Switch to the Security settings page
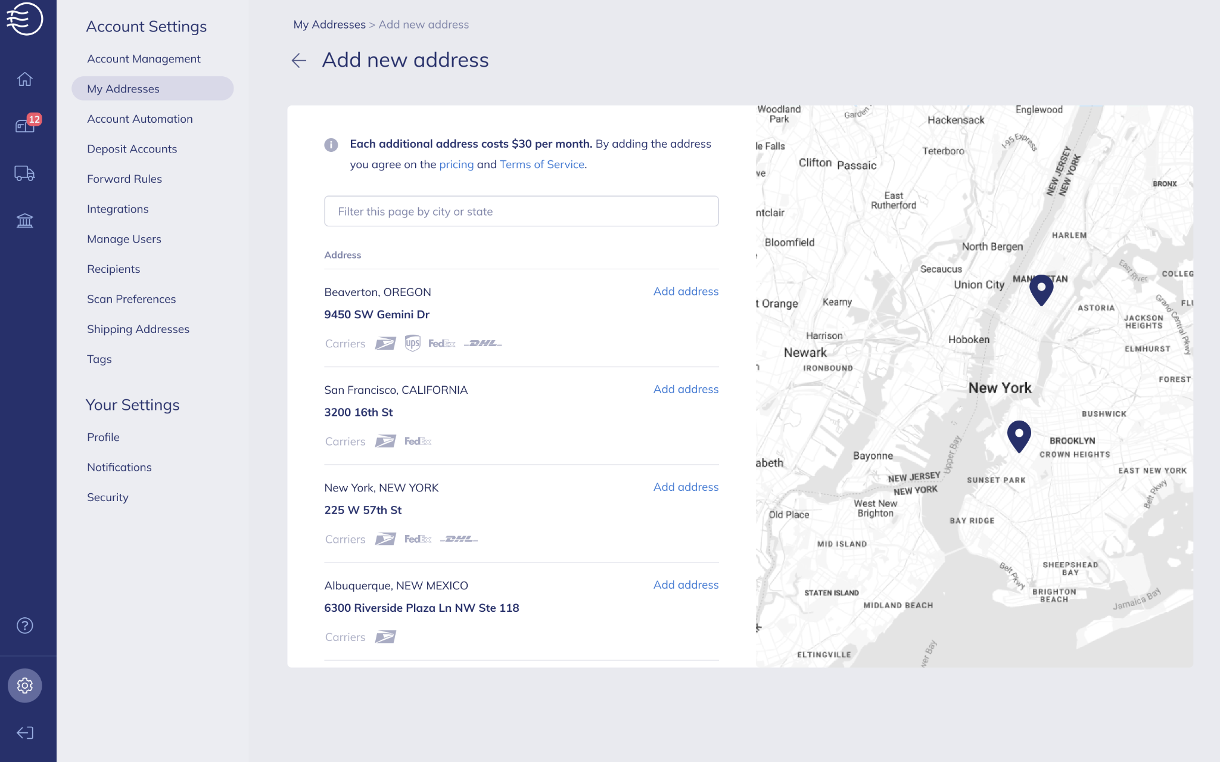This screenshot has width=1220, height=762. coord(108,497)
